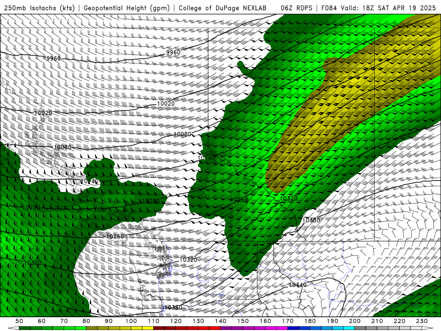This screenshot has height=331, width=441.
Task: Select the dark blue swatch after 170
Action: click(293, 328)
